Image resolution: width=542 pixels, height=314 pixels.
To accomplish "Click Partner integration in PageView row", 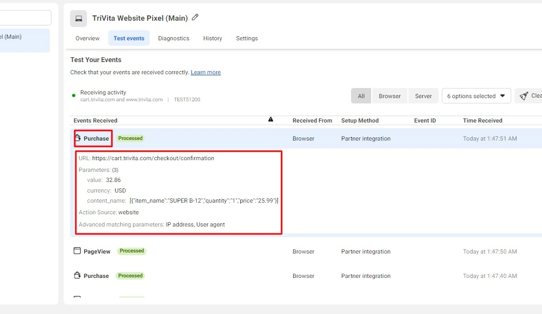I will 366,251.
